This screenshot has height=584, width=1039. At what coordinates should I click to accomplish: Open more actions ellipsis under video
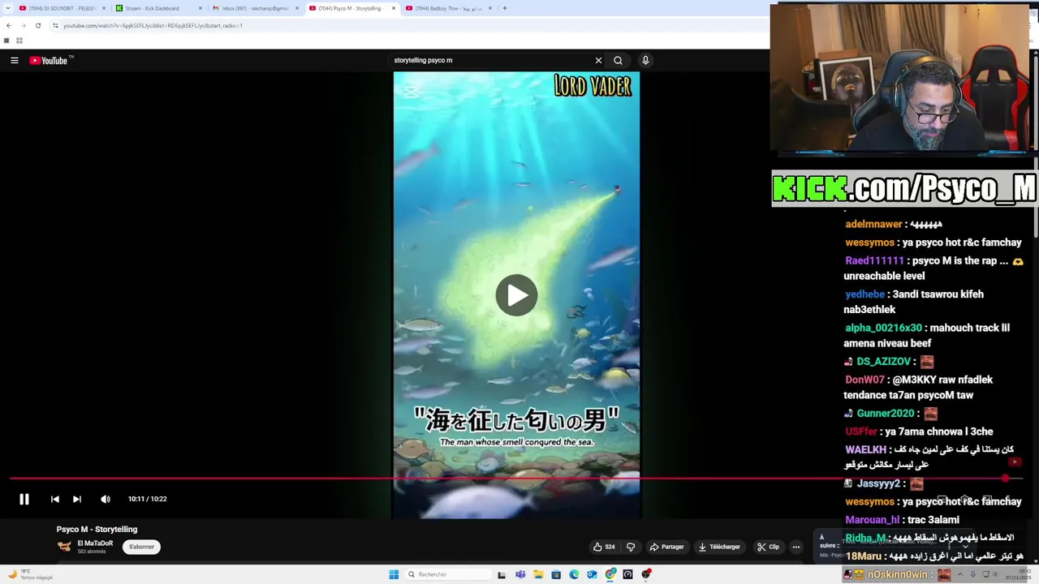pyautogui.click(x=796, y=547)
